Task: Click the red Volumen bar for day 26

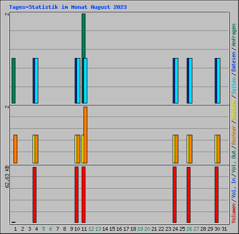Action: coord(189,195)
